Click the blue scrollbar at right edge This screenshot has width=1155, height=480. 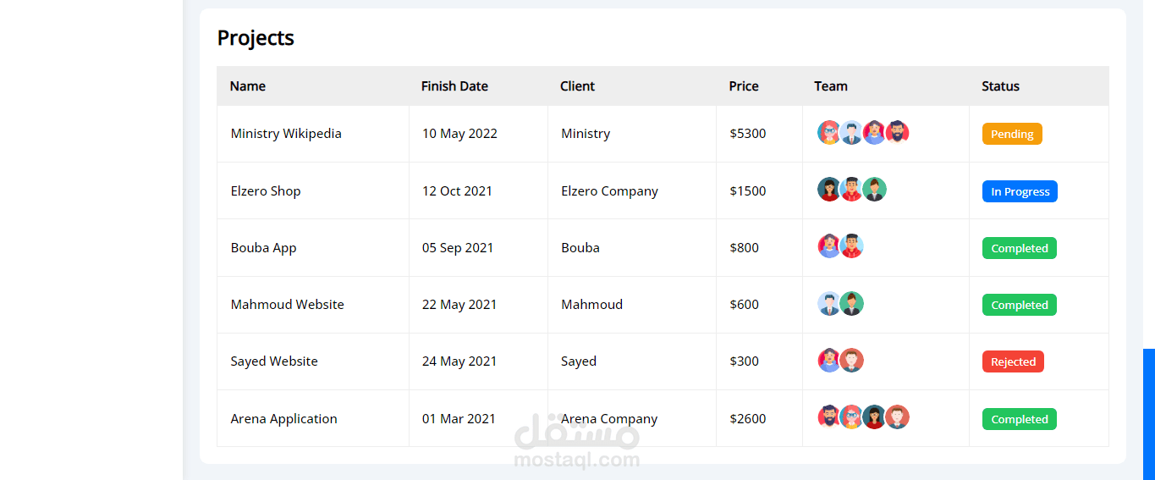pos(1149,414)
